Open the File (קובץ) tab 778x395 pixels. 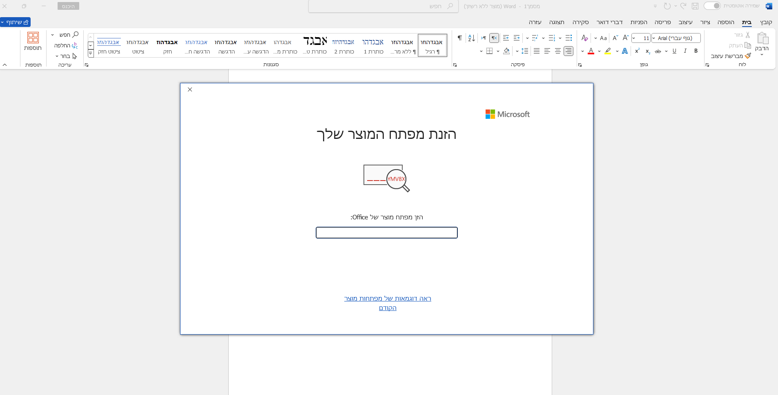(766, 22)
